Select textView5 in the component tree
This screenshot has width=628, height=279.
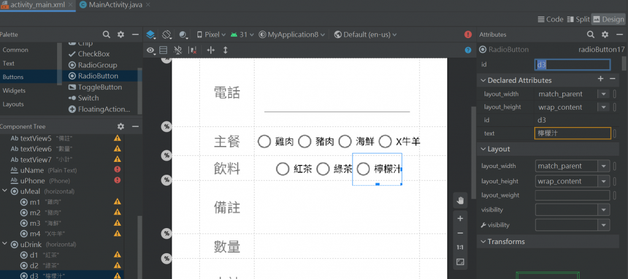click(x=42, y=138)
